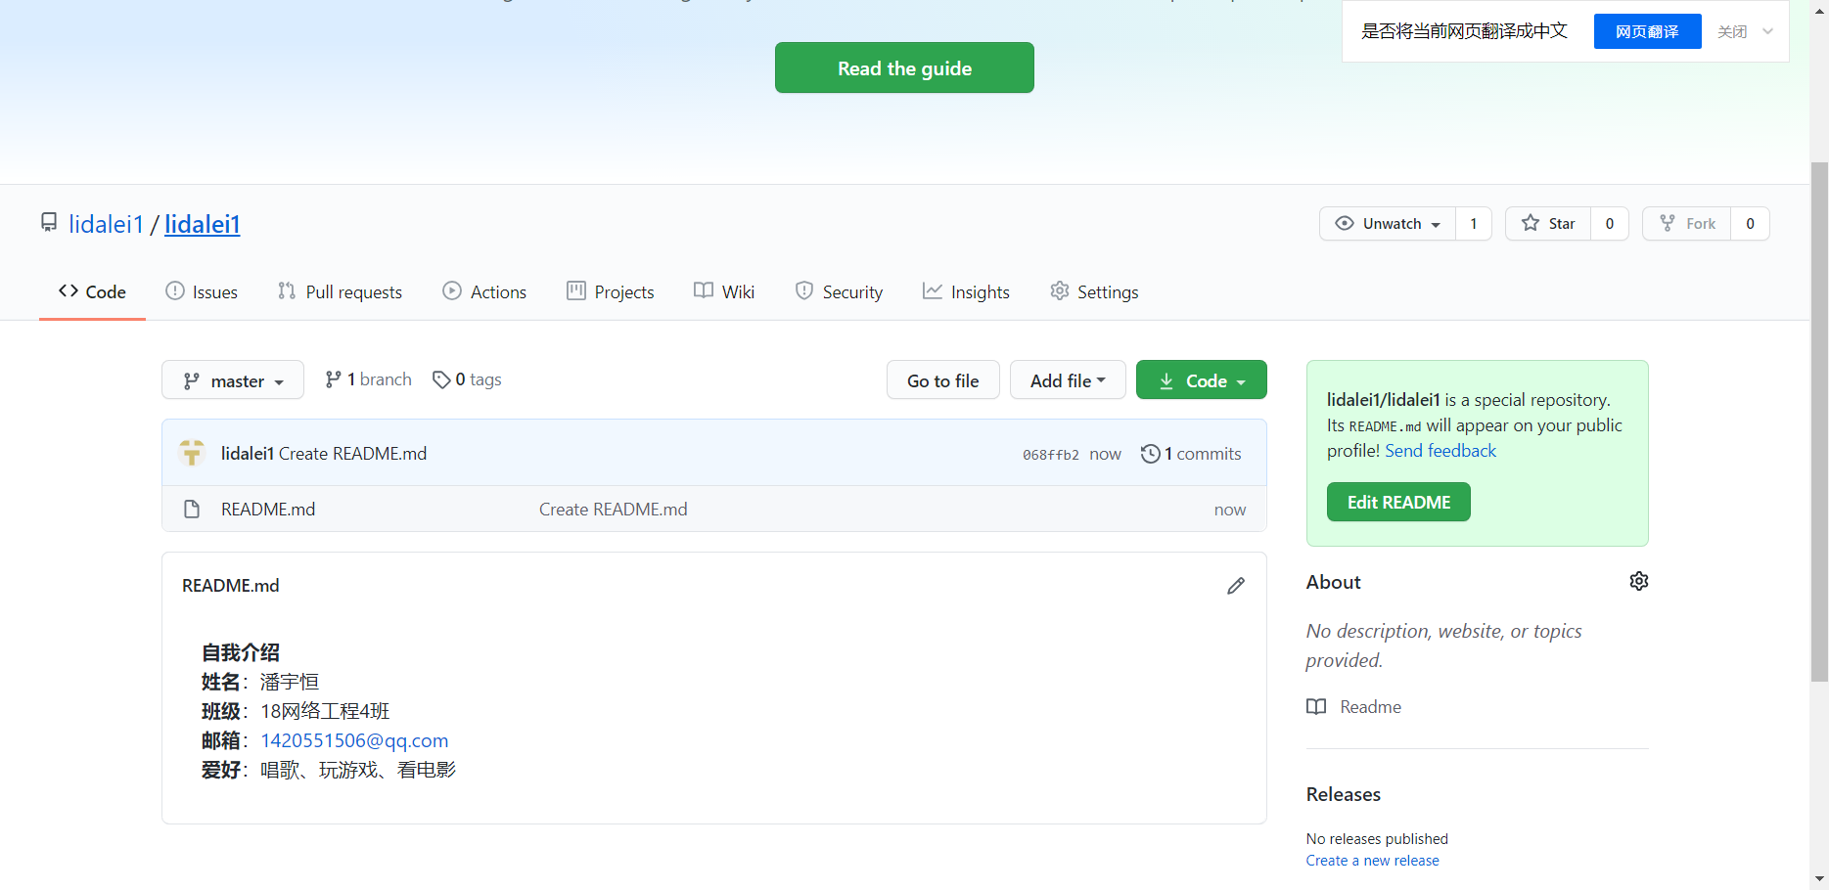Open About settings gear icon
This screenshot has width=1829, height=890.
point(1639,581)
